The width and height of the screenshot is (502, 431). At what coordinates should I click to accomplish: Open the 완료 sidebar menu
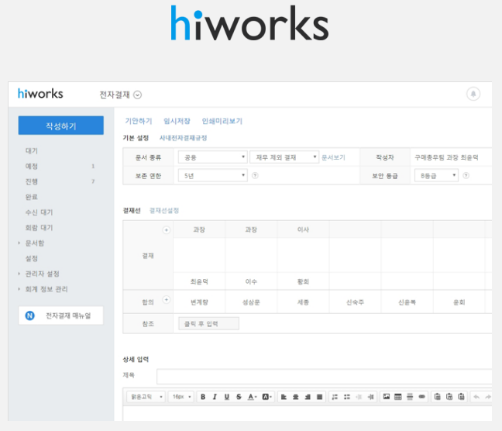(31, 197)
